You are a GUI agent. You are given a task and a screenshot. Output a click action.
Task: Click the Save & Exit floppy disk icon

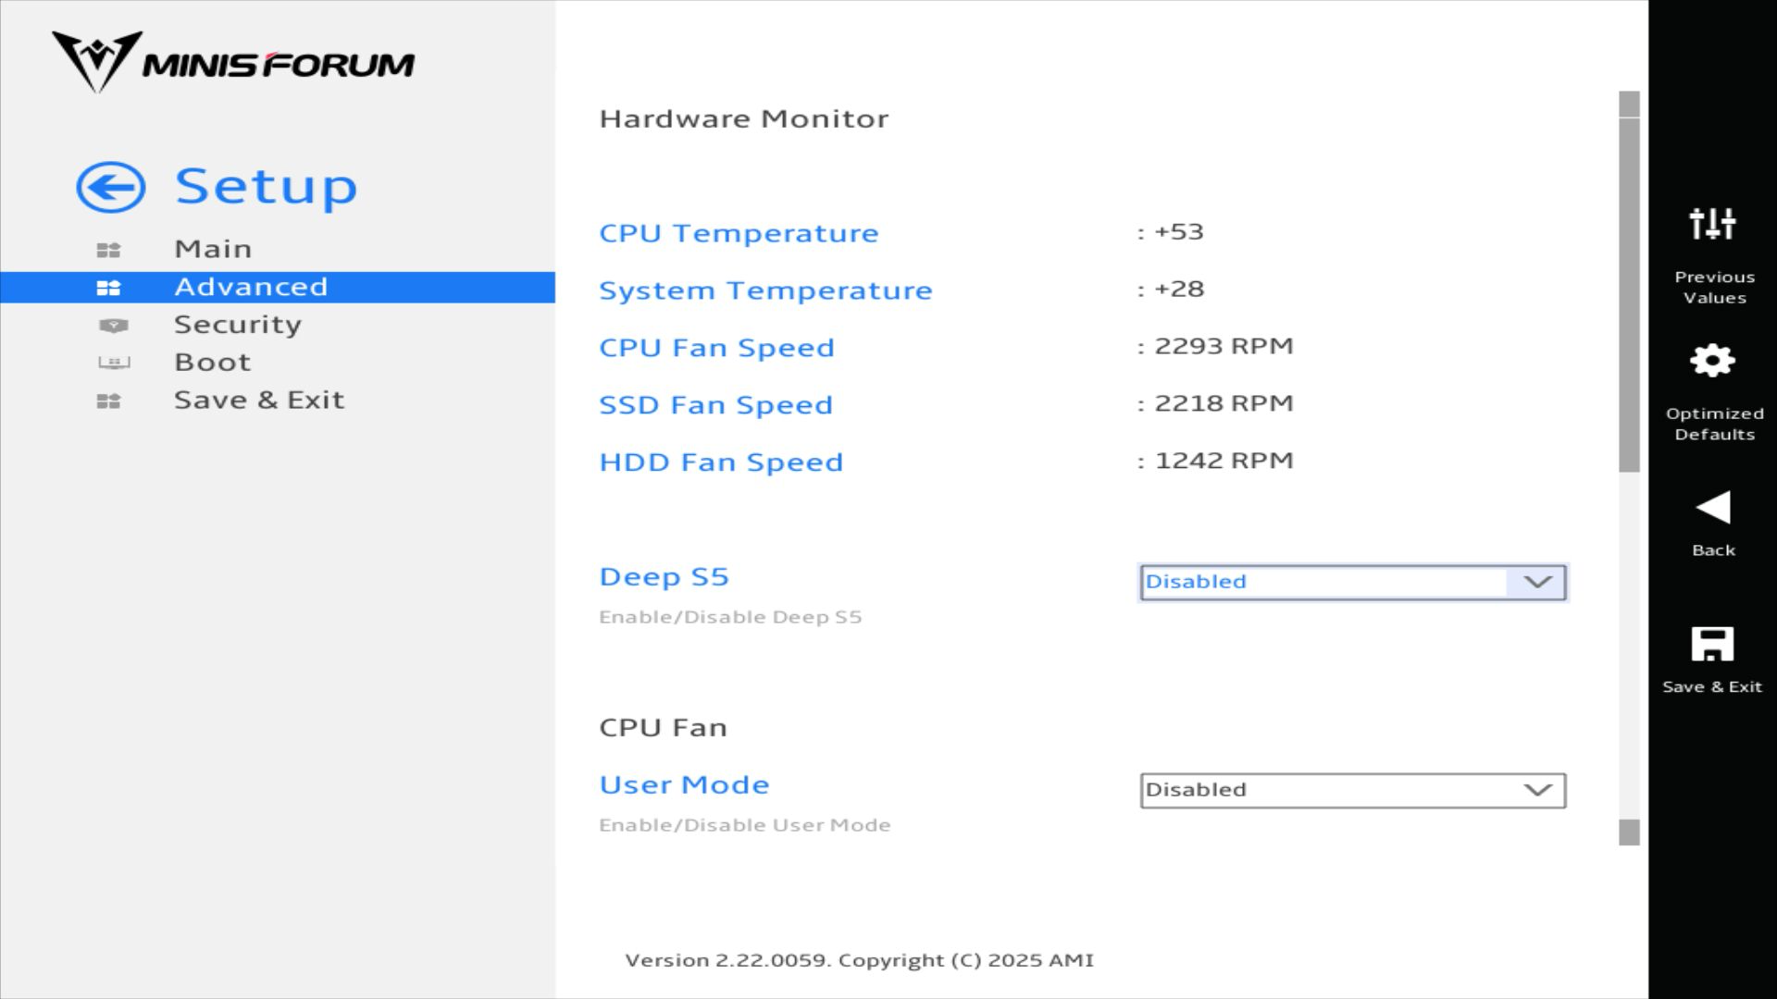tap(1712, 644)
